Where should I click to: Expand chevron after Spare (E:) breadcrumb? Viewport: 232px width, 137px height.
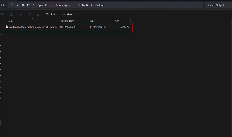click(52, 5)
